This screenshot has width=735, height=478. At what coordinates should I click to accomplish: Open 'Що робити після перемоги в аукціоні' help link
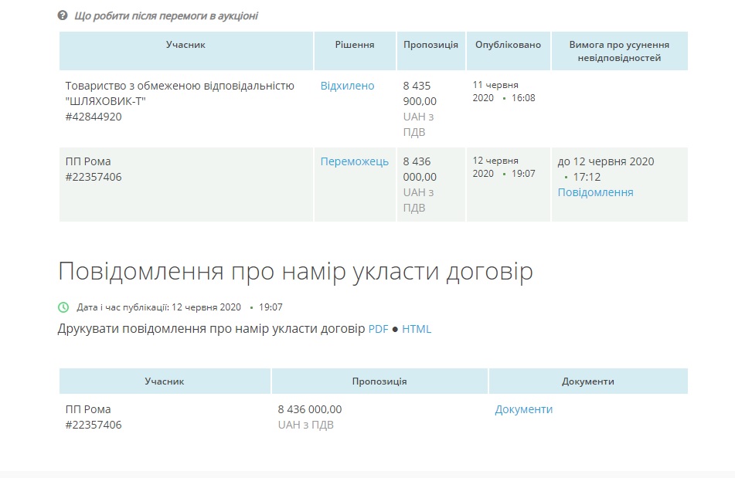click(165, 15)
